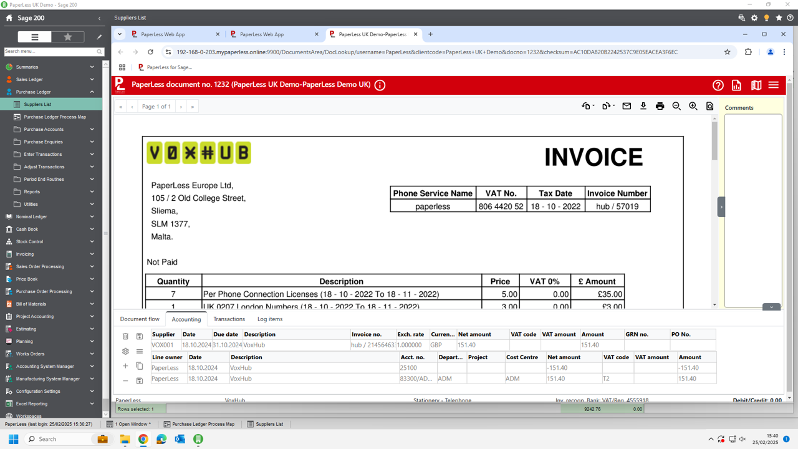Zoom in on the invoice document
The width and height of the screenshot is (798, 449).
[x=692, y=106]
